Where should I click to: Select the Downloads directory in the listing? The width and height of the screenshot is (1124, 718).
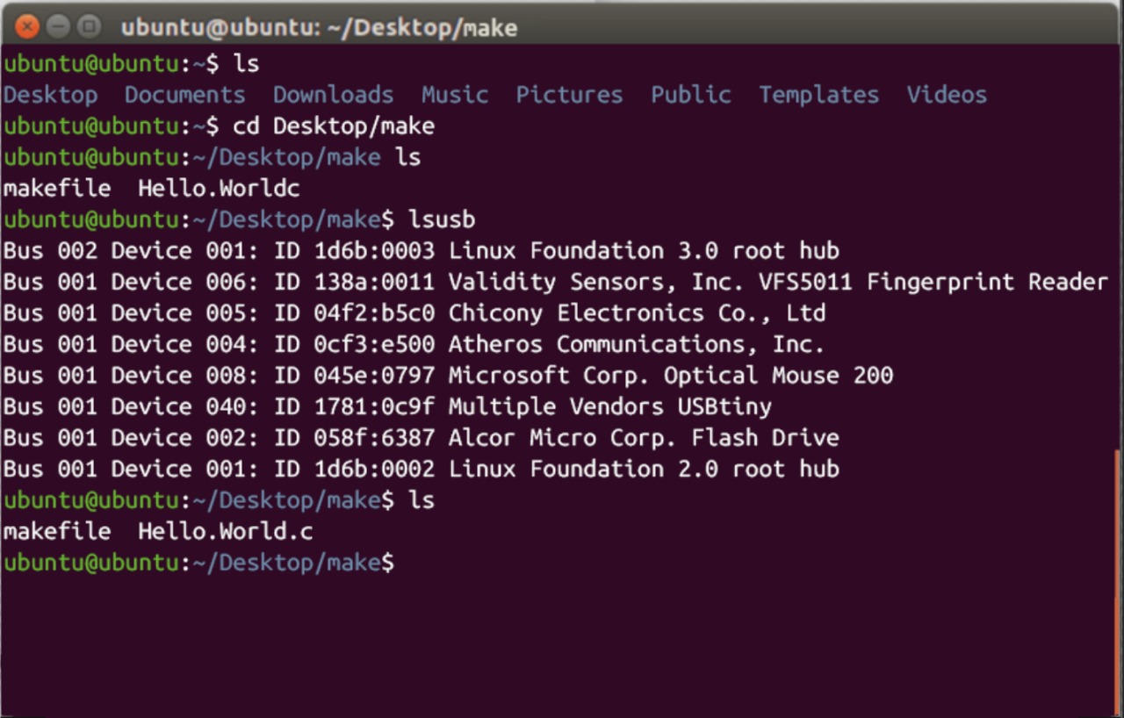(x=333, y=95)
